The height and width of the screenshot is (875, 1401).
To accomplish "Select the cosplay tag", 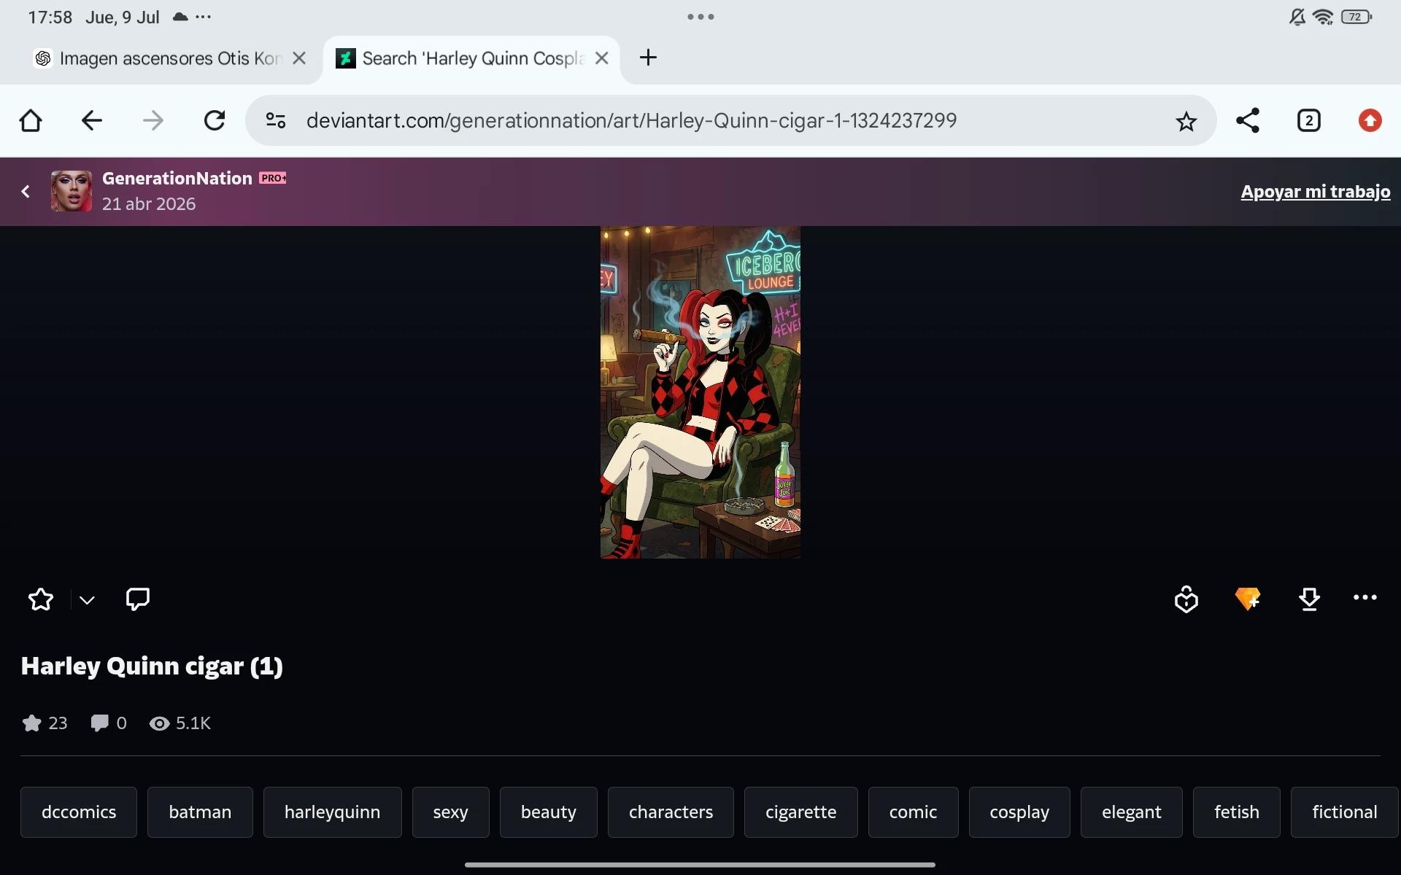I will [1019, 812].
